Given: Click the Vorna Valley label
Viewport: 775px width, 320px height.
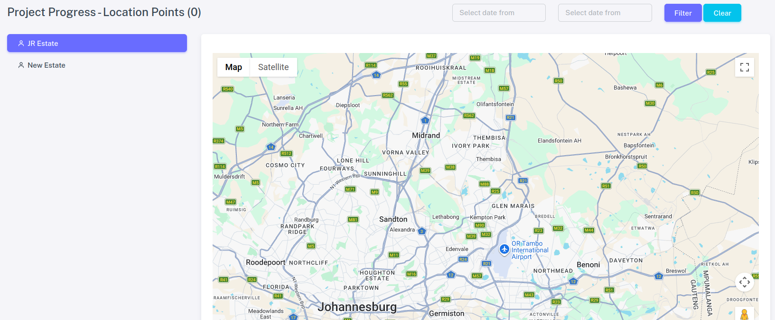Looking at the screenshot, I should [405, 152].
